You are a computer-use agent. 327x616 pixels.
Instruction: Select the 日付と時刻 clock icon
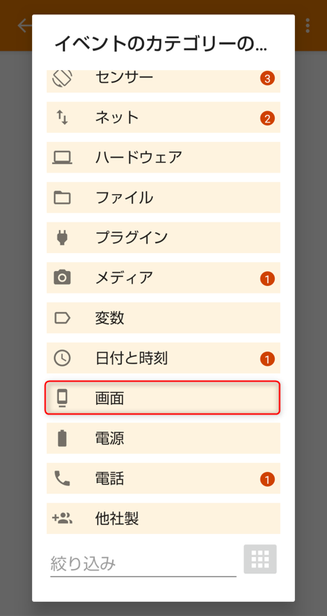[62, 358]
